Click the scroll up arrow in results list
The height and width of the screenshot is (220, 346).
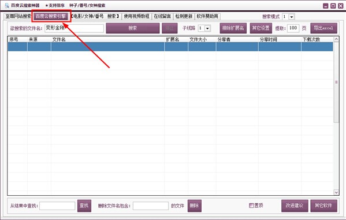336,39
